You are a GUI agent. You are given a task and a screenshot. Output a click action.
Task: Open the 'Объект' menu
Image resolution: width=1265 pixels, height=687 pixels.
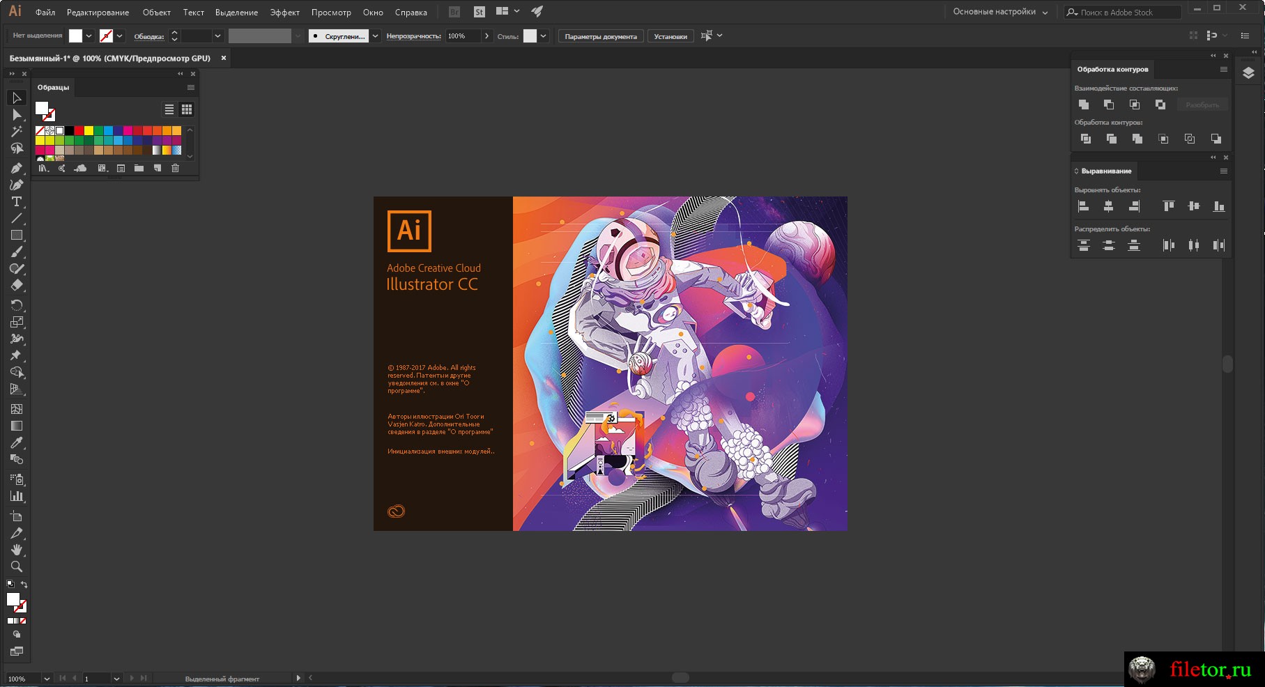[x=157, y=13]
